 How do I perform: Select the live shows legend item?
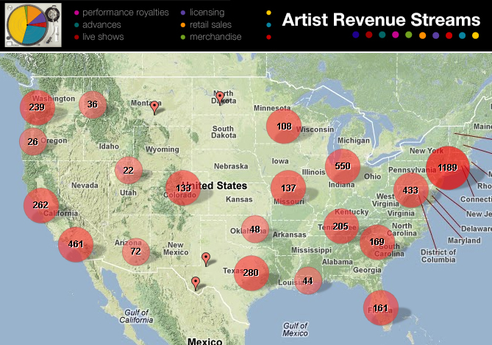click(x=99, y=37)
